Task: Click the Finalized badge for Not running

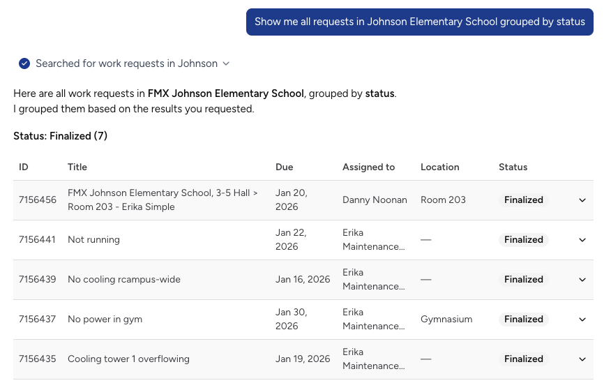Action: (523, 240)
